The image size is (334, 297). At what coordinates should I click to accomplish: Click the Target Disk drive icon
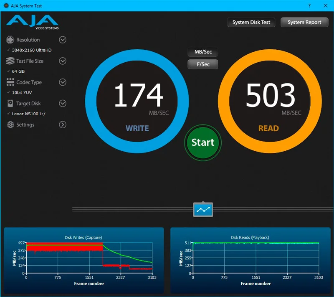pos(10,103)
